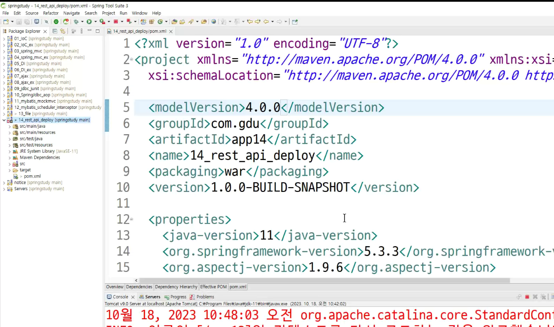This screenshot has width=554, height=327.
Task: Switch to the Dependency Hierarchy tab
Action: coord(176,287)
